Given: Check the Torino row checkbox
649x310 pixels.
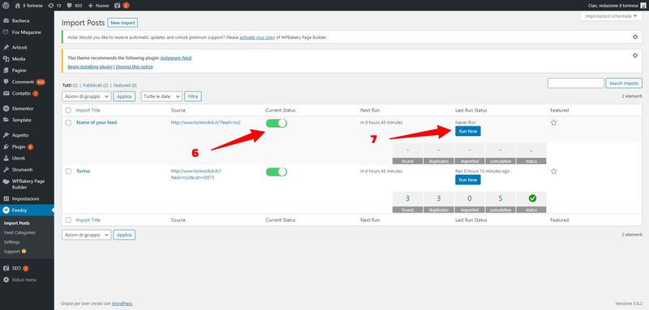Looking at the screenshot, I should (68, 172).
